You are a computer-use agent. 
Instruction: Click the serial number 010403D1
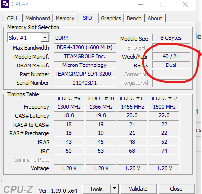[x=85, y=83]
